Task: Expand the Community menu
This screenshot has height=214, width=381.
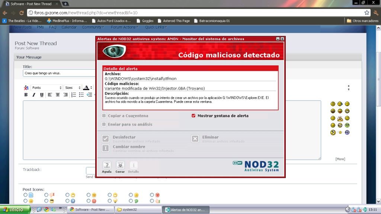Action: (x=93, y=27)
